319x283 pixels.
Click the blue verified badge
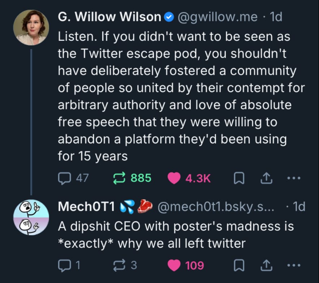point(169,17)
